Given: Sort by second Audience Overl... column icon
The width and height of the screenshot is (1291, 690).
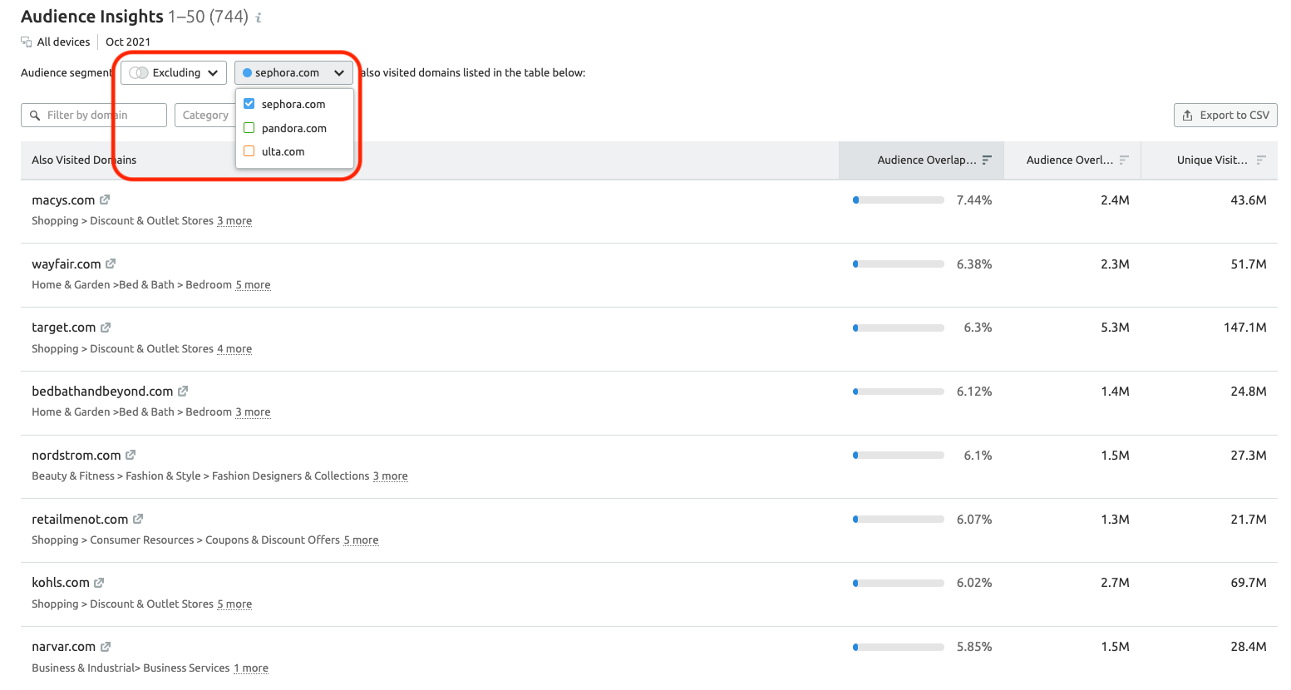Looking at the screenshot, I should [x=1124, y=160].
